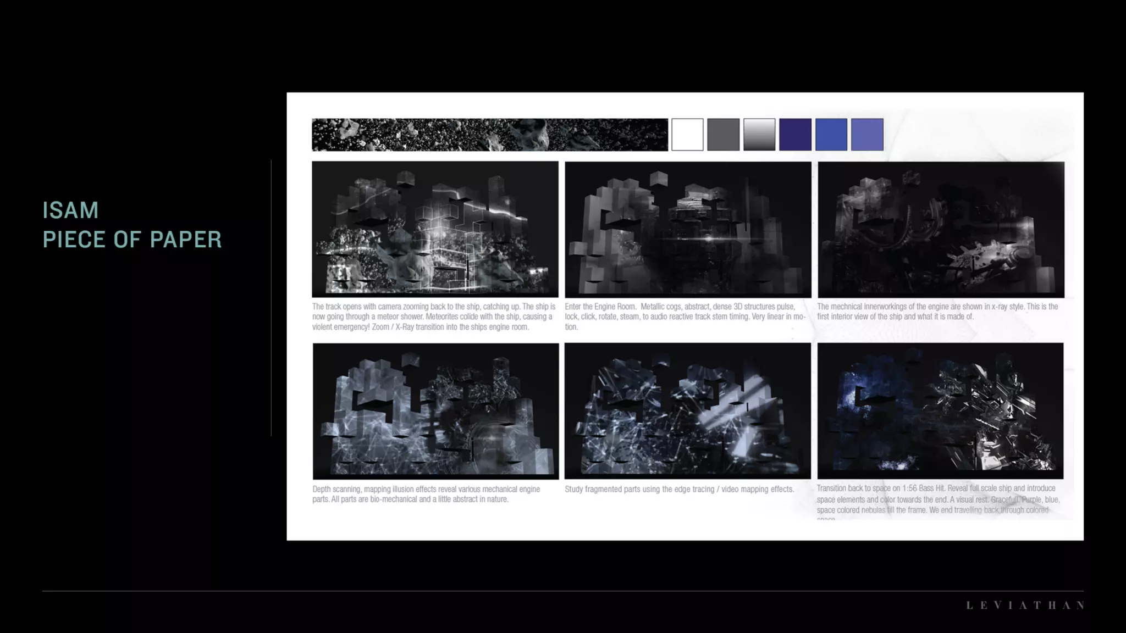Click 'Transition back to space' caption text
1126x633 pixels.
[937, 499]
